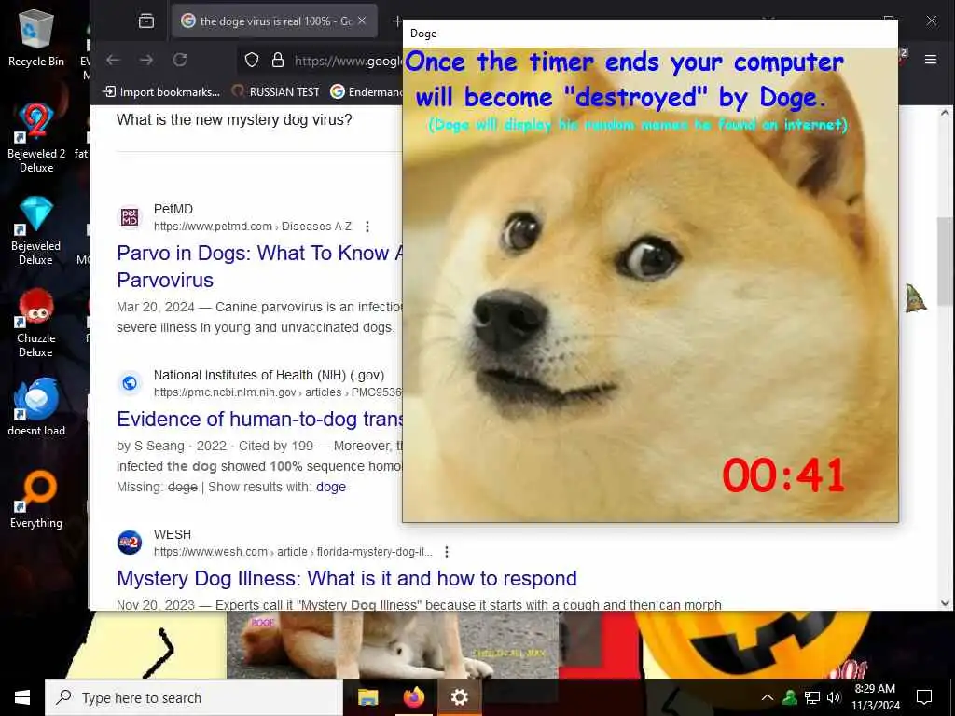Click scrollbar down arrow in Firefox

(x=946, y=603)
